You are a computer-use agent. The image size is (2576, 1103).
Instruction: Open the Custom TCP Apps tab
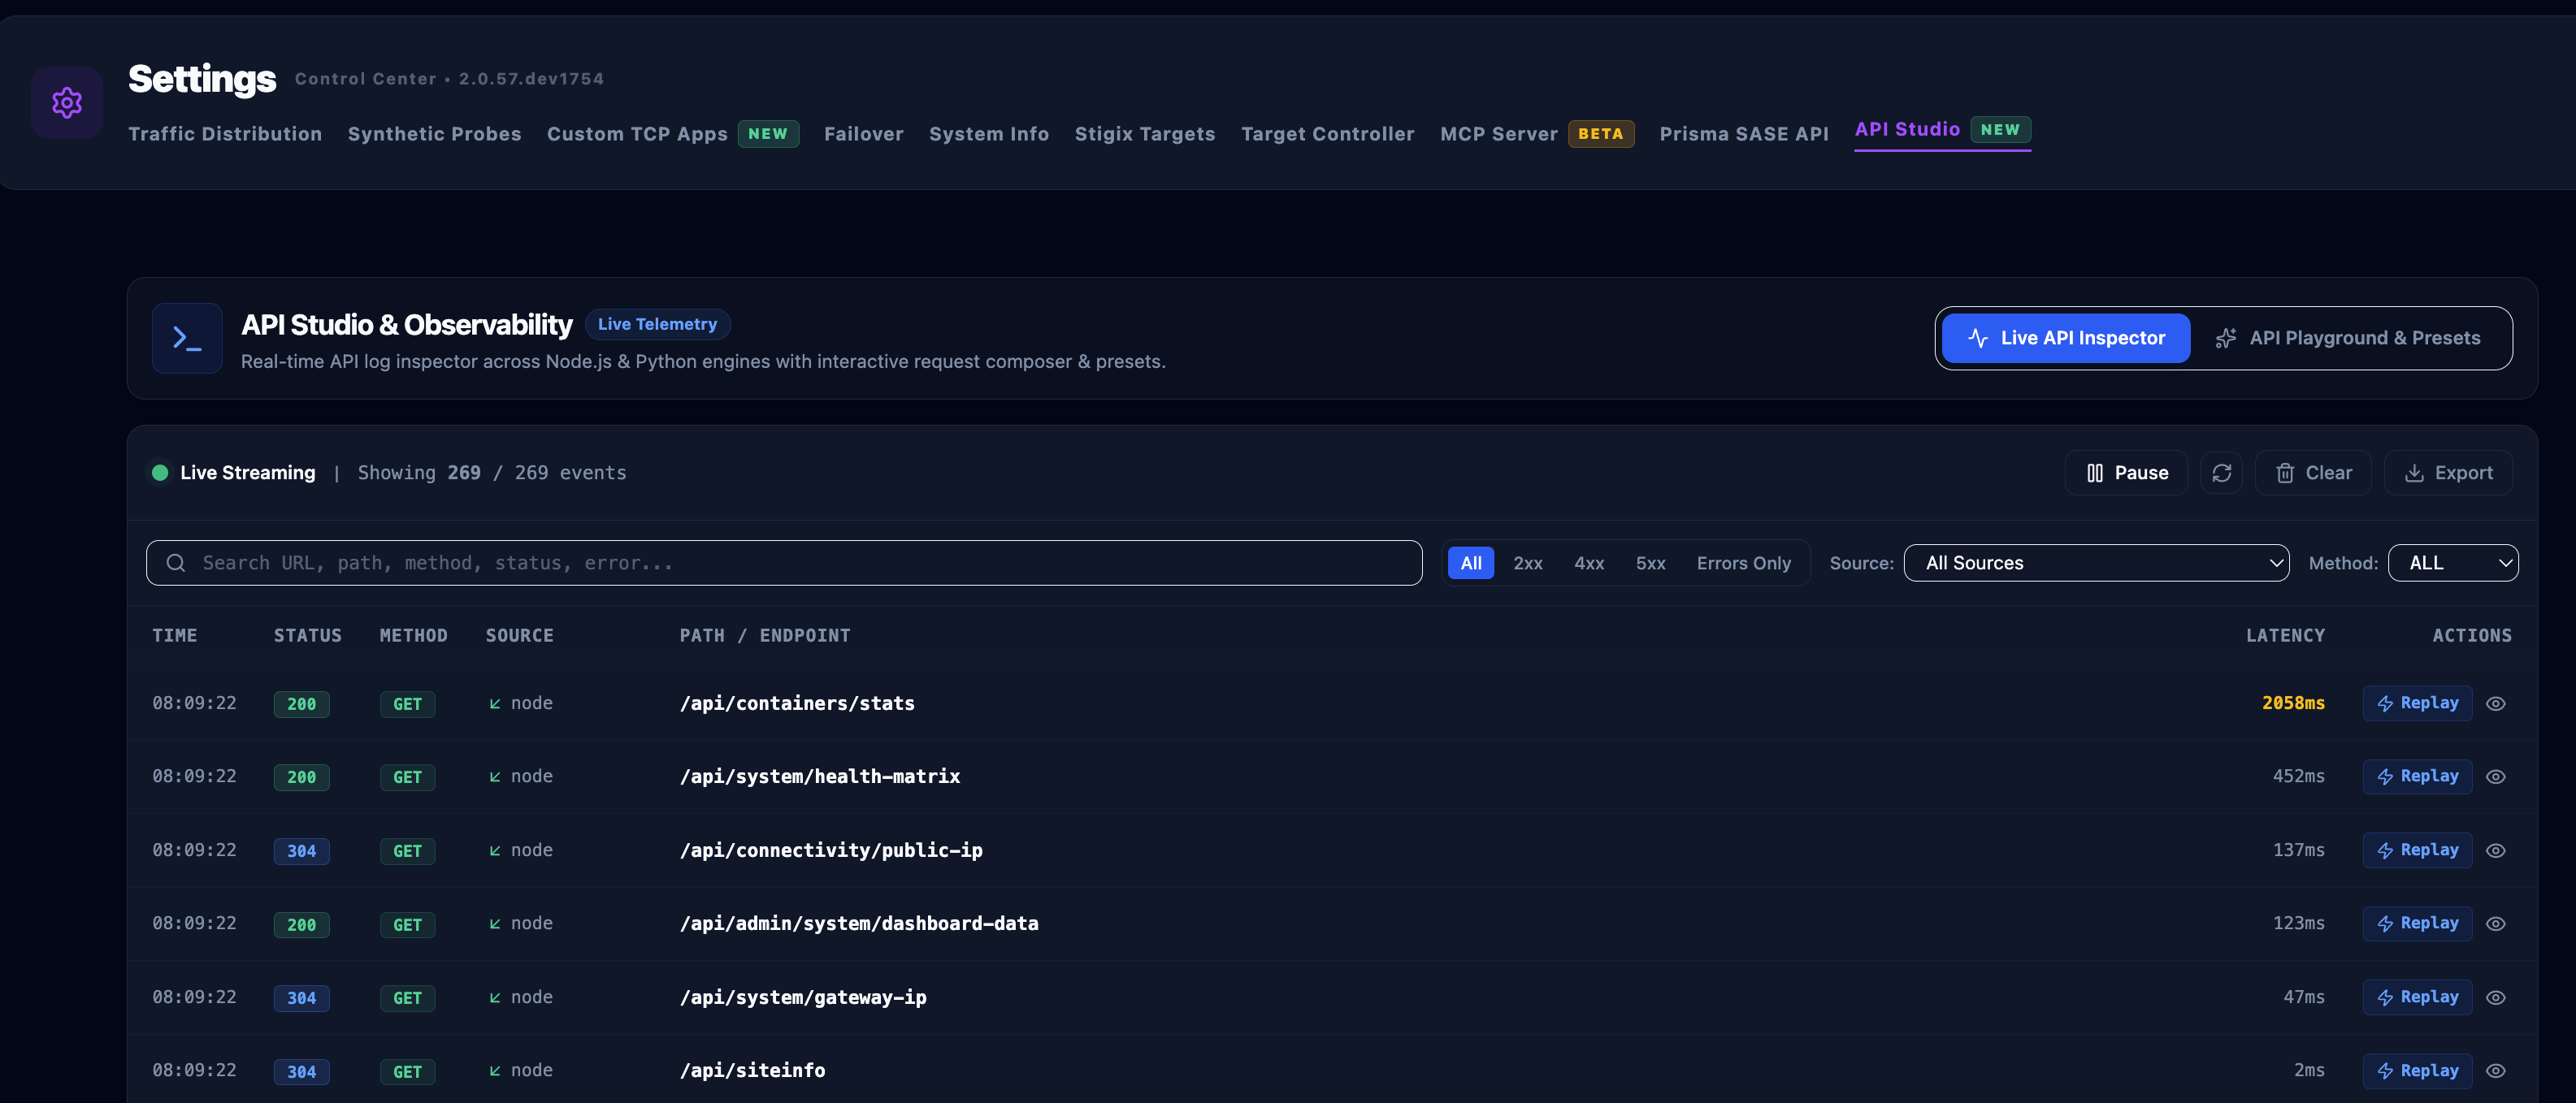pyautogui.click(x=672, y=134)
